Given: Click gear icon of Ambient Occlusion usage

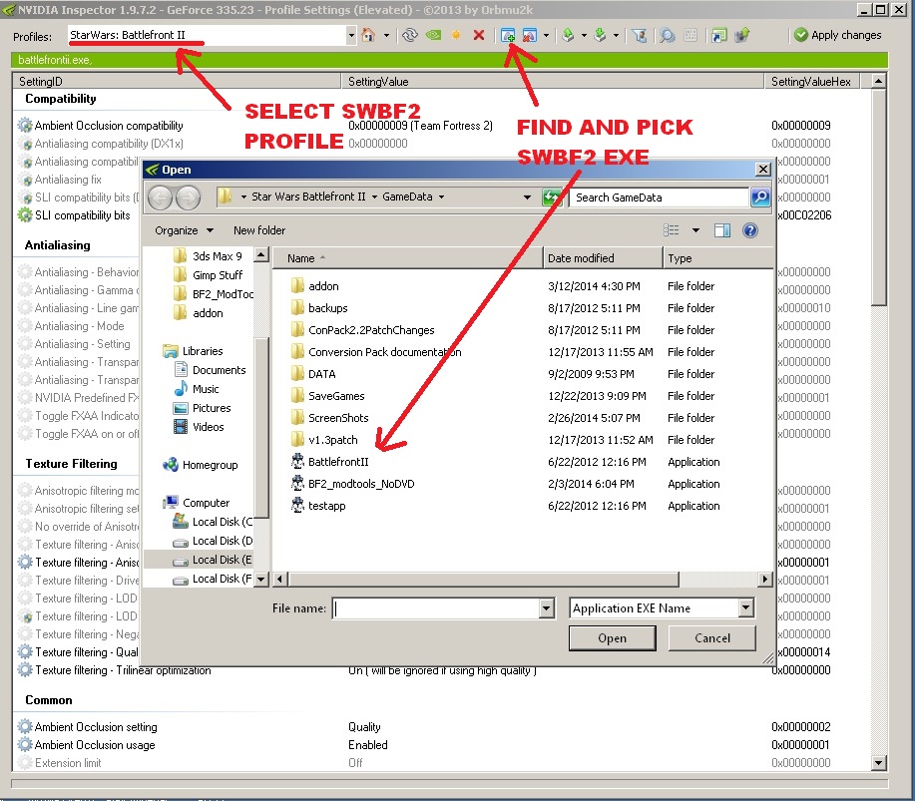Looking at the screenshot, I should [25, 745].
